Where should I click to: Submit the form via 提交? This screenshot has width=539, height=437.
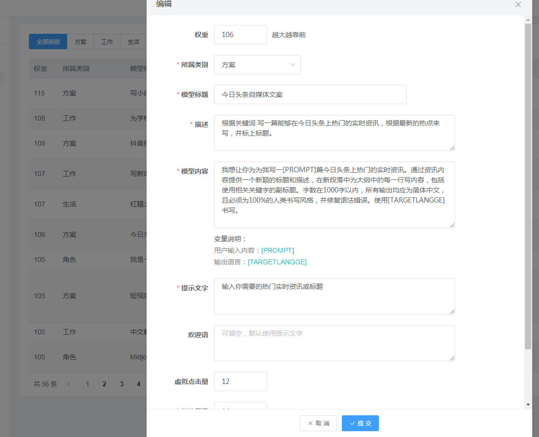(360, 423)
